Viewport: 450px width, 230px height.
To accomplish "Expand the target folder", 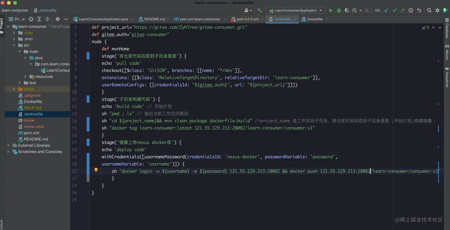I will [14, 89].
